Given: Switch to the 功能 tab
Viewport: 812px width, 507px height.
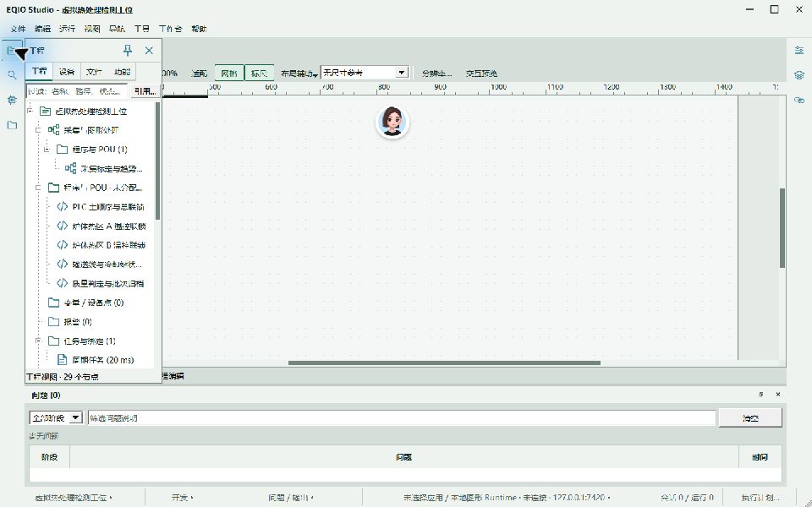Looking at the screenshot, I should (x=122, y=71).
